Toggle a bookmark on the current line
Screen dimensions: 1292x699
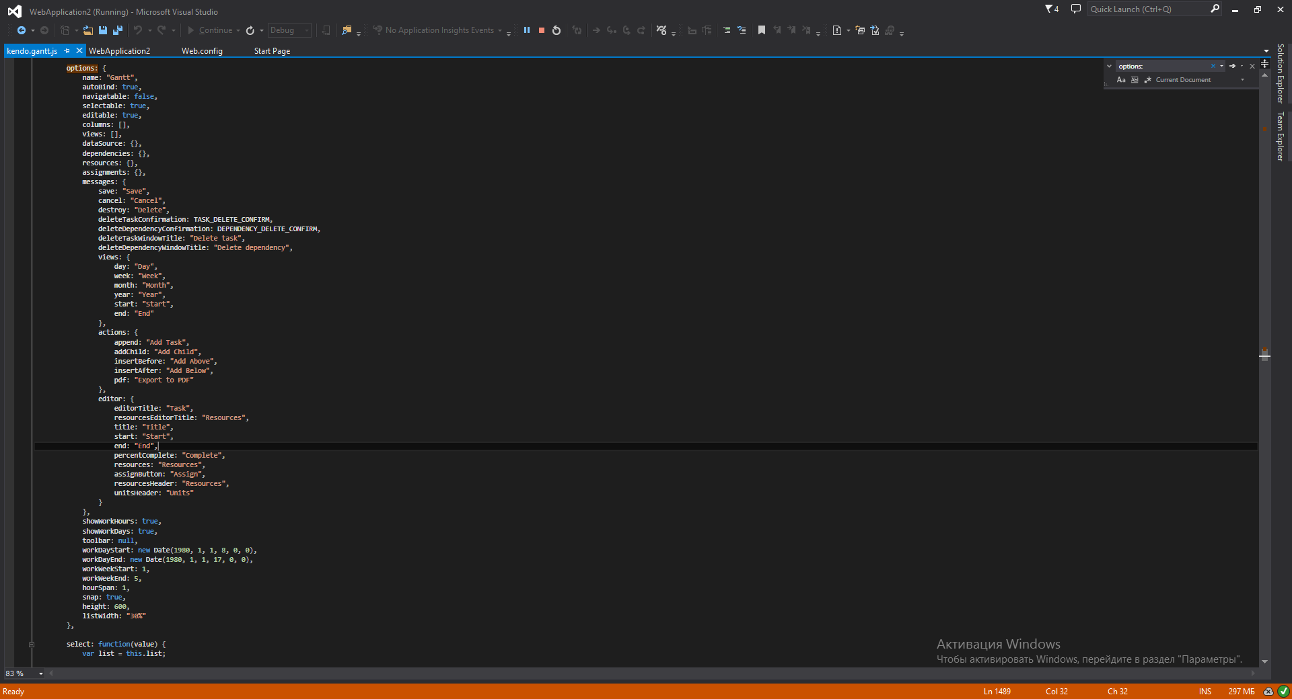762,30
